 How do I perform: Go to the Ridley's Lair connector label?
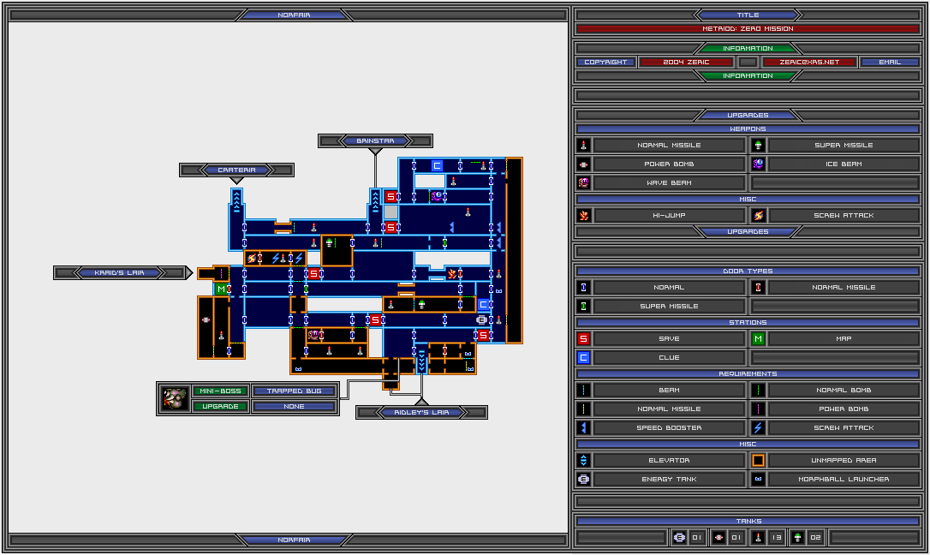(x=421, y=413)
